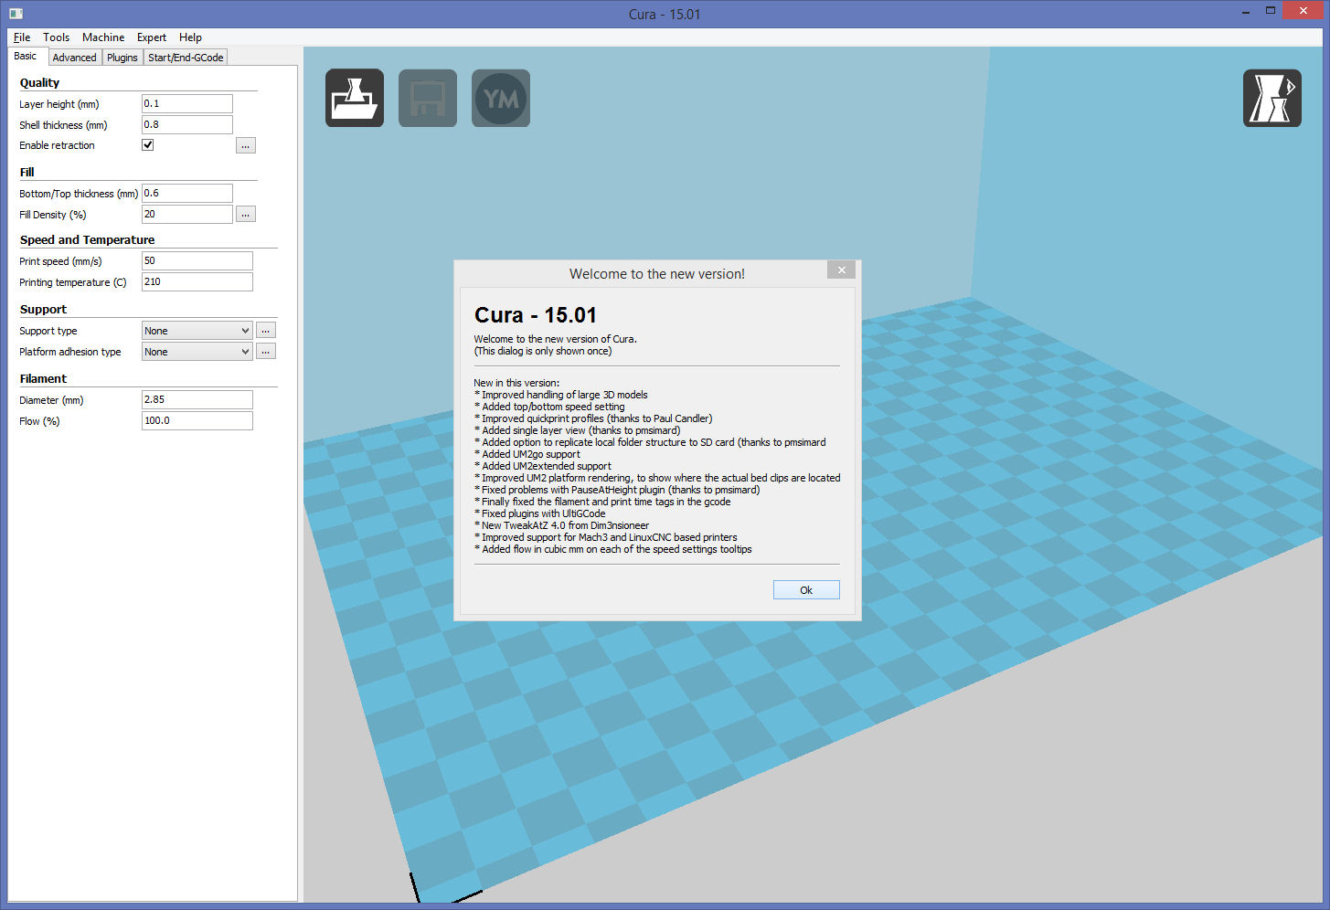Click the Shell thickness input field
The width and height of the screenshot is (1330, 910).
[x=187, y=124]
